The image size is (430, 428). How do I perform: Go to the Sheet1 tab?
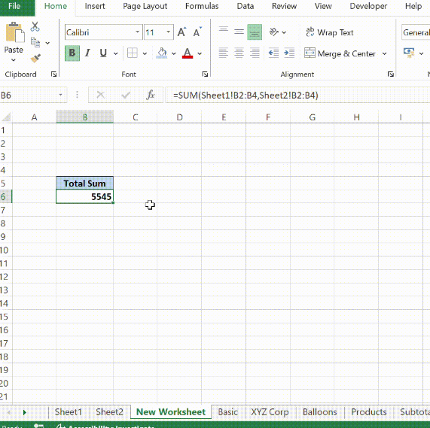(69, 412)
